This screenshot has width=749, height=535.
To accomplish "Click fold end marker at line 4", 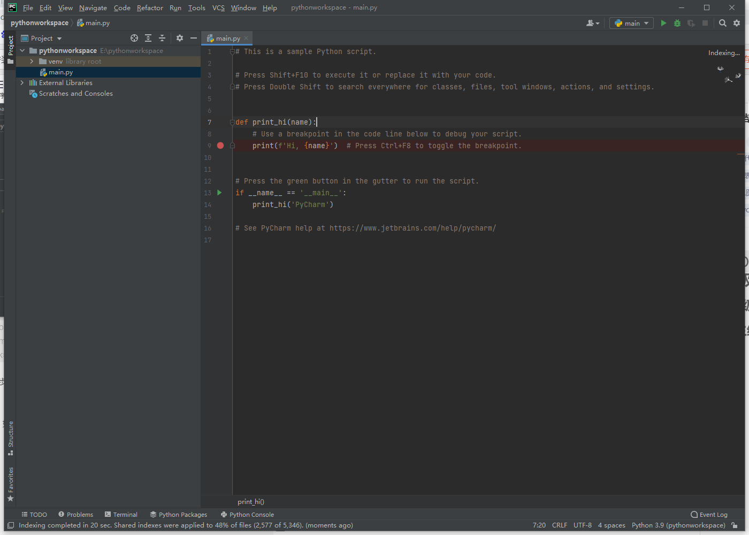I will click(232, 87).
